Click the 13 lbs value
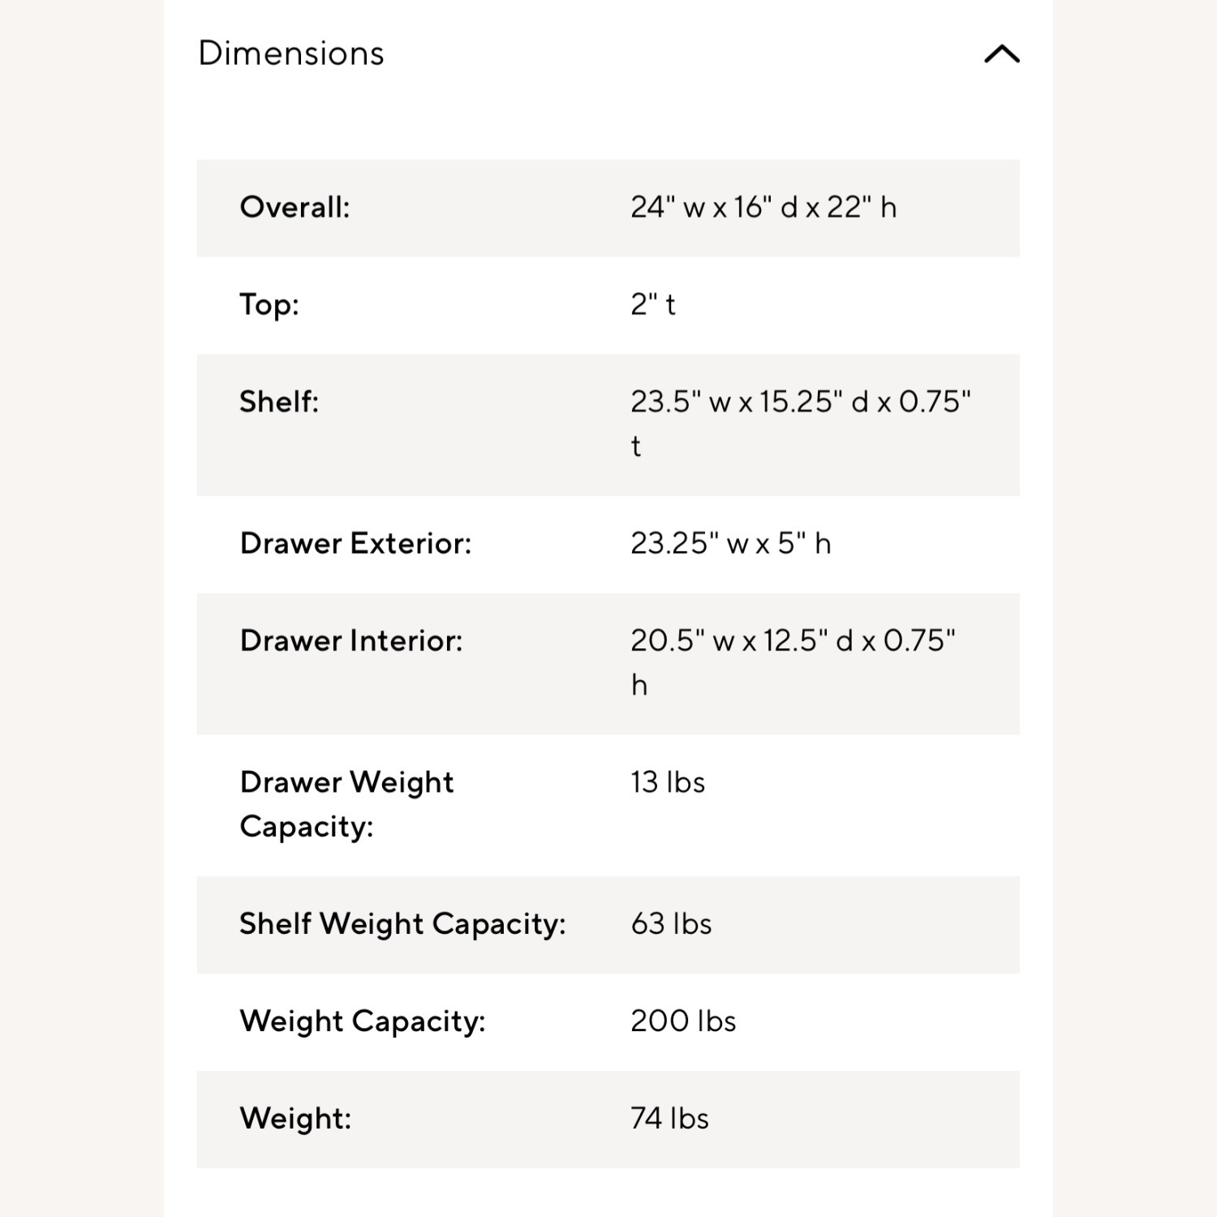Viewport: 1217px width, 1217px height. tap(668, 783)
